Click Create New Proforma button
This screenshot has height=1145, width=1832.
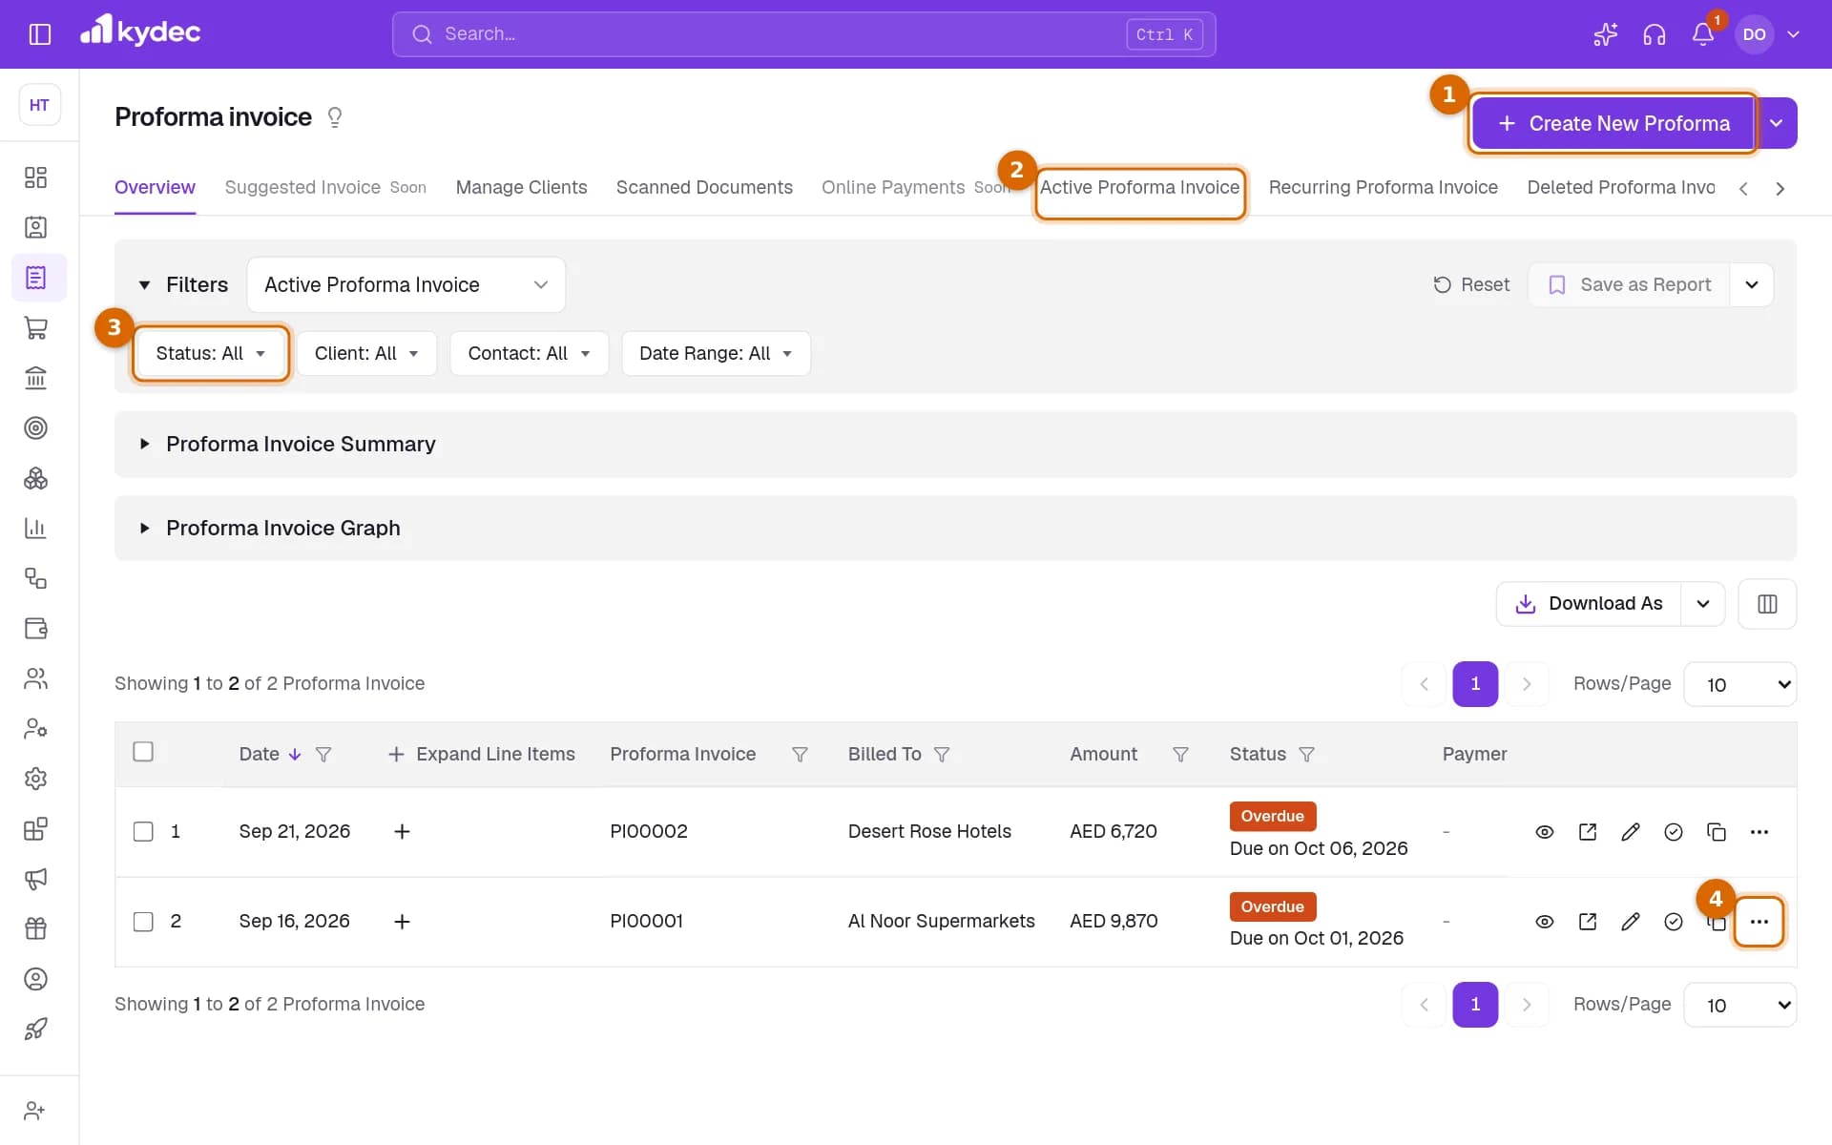point(1613,123)
